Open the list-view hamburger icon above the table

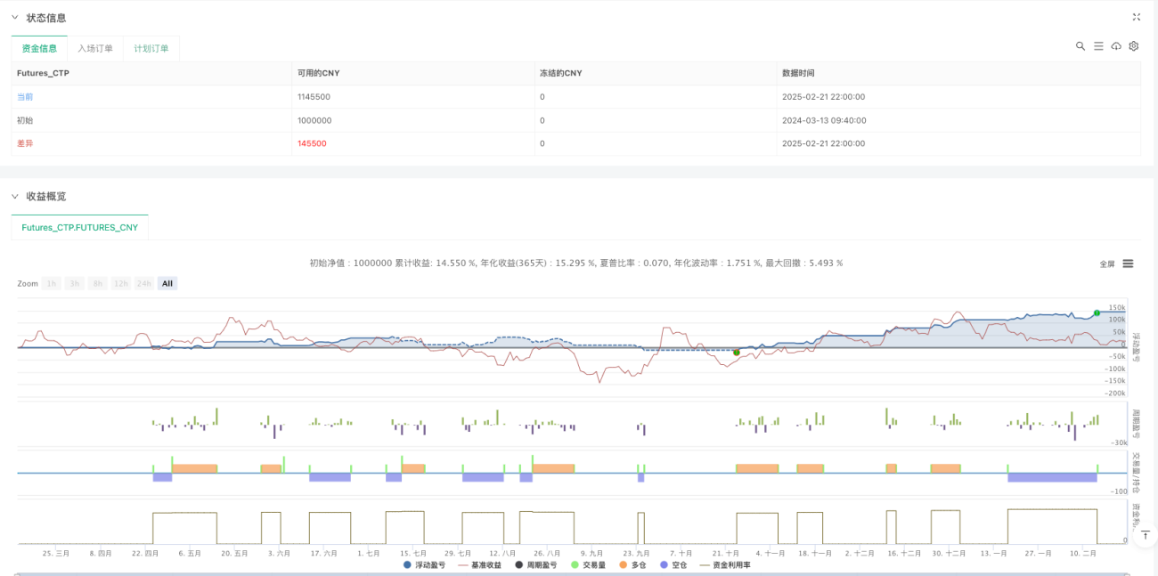pyautogui.click(x=1098, y=46)
